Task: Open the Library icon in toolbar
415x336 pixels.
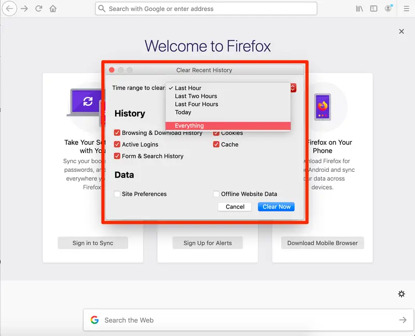Action: pos(359,9)
